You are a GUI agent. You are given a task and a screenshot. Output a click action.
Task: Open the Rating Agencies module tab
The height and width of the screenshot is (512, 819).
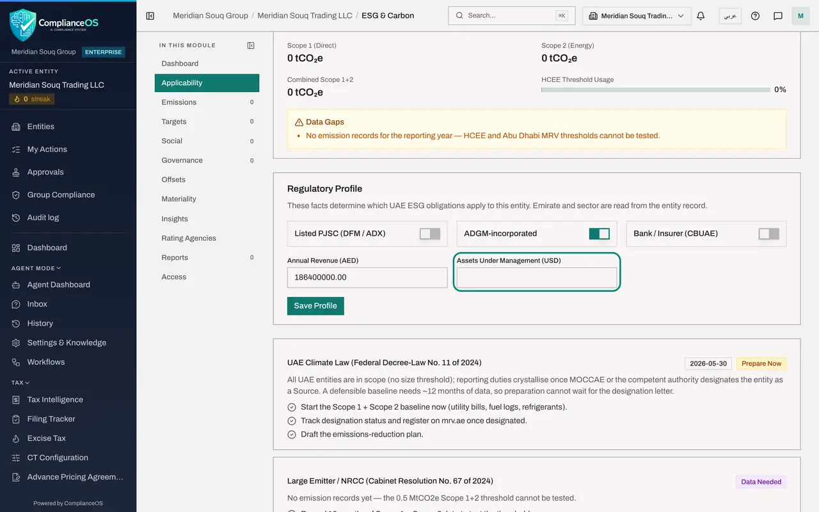pos(207,238)
